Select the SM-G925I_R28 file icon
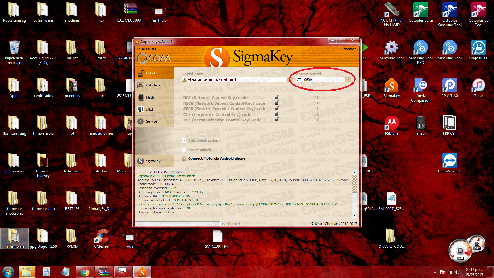 pos(391,201)
